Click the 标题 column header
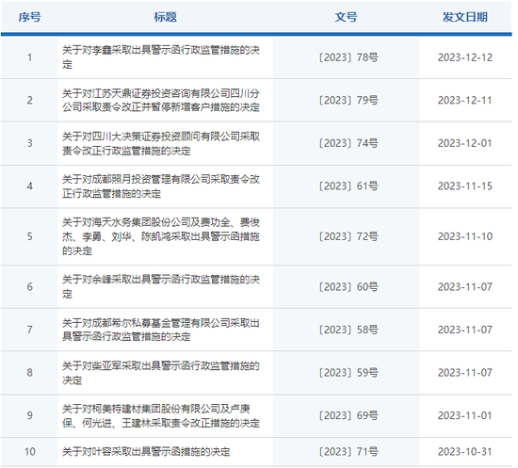518x468 pixels. [x=165, y=17]
